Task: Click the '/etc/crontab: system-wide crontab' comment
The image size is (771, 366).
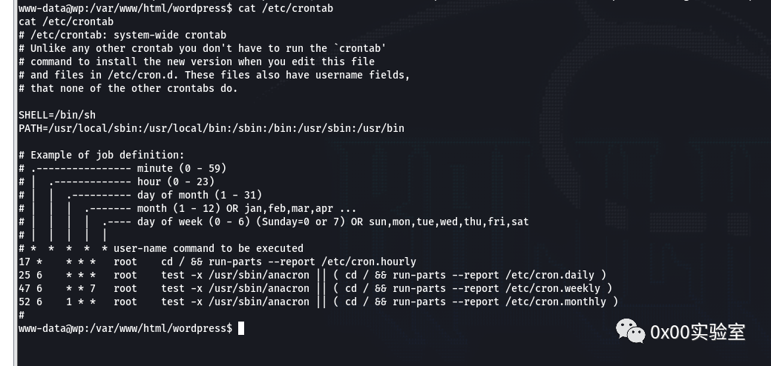Action: coord(128,35)
